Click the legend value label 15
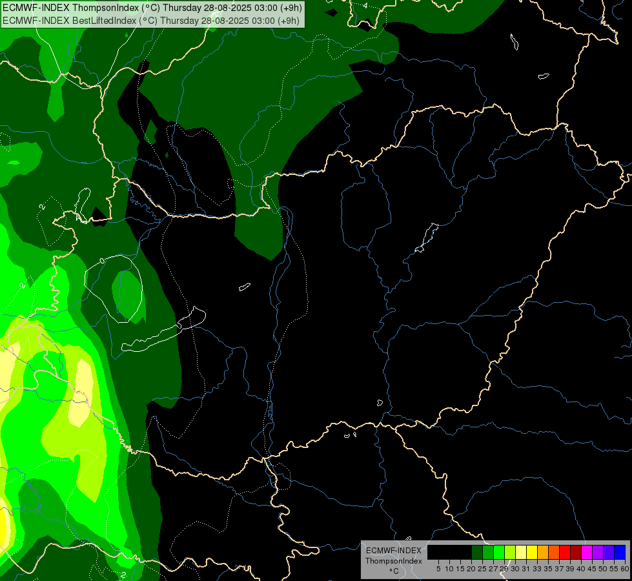The height and width of the screenshot is (581, 632). point(460,569)
